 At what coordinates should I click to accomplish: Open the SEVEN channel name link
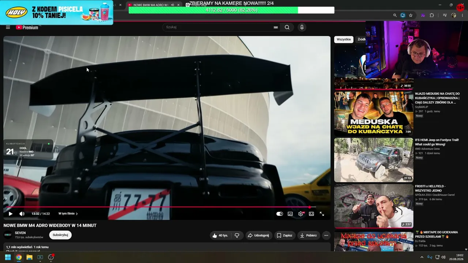(x=20, y=233)
